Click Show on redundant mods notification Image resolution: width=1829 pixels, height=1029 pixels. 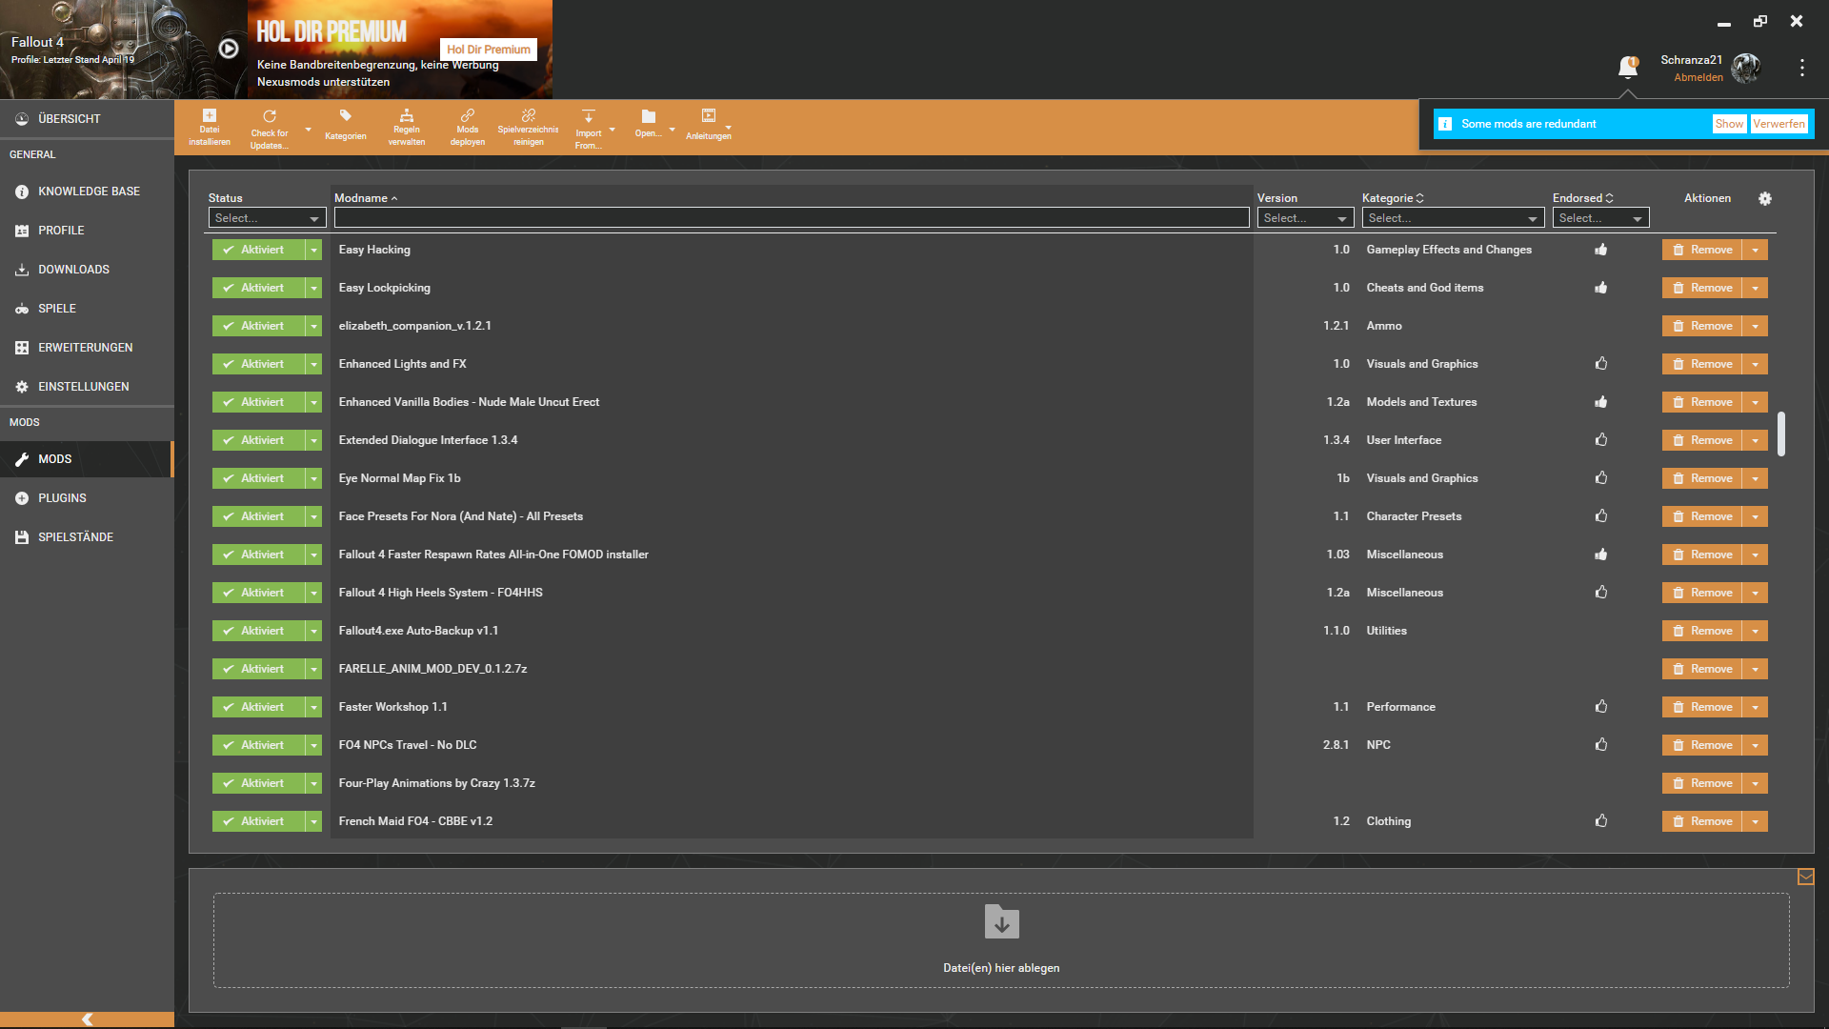(1729, 124)
